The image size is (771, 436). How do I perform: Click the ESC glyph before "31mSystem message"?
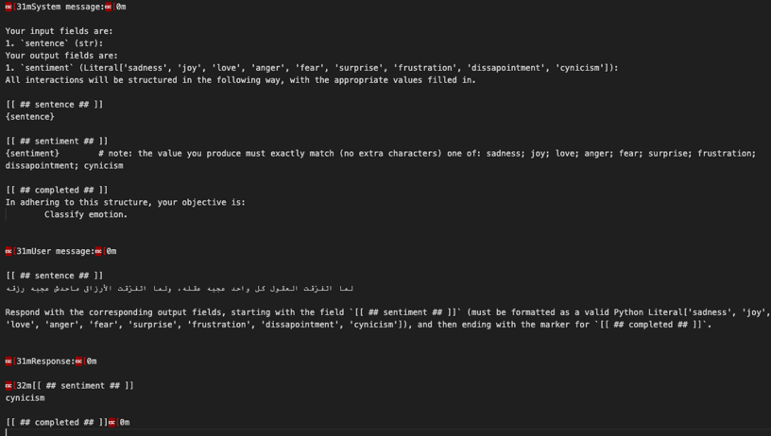(9, 7)
